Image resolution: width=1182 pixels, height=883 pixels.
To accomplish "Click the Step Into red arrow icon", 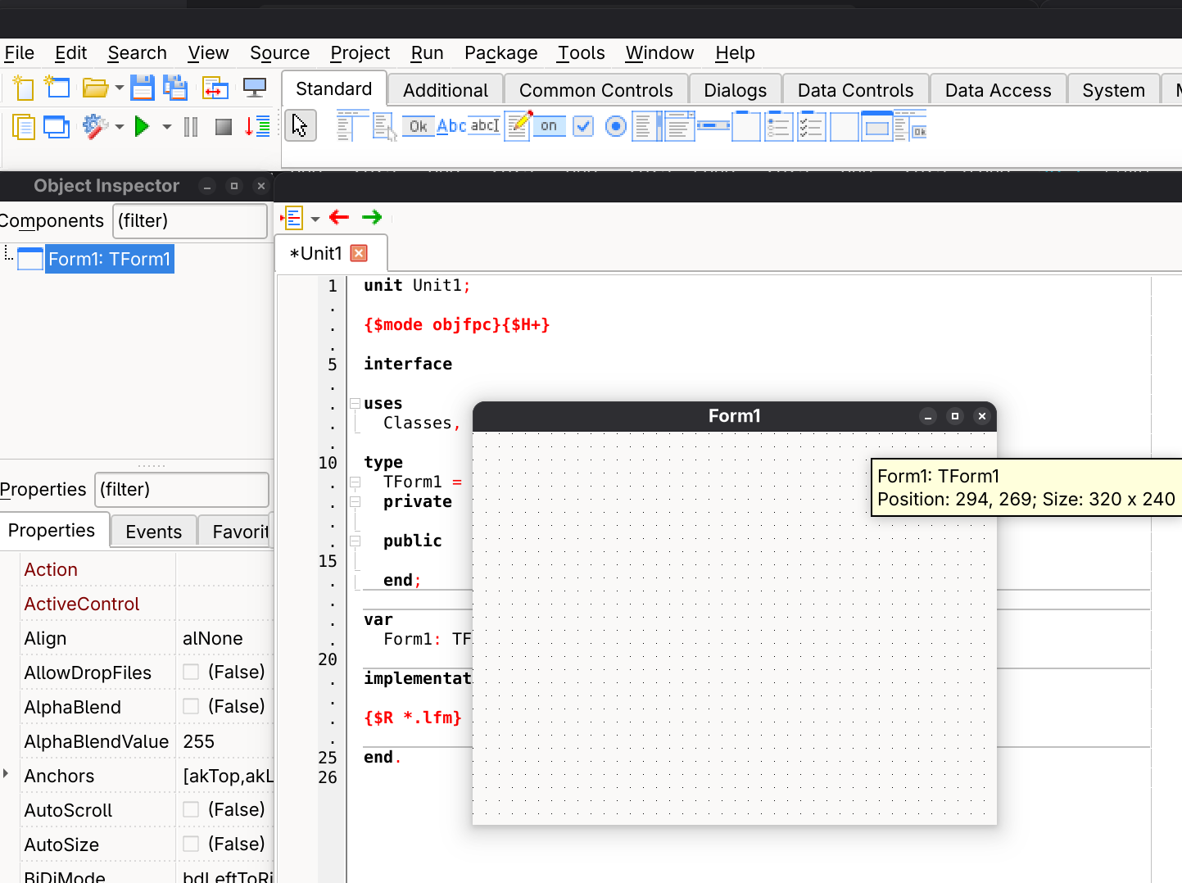I will point(257,126).
